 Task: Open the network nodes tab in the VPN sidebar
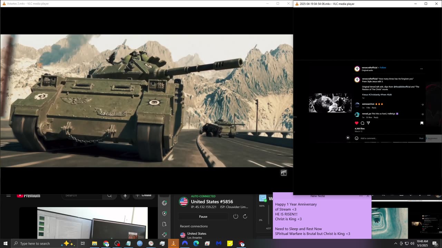(x=164, y=235)
